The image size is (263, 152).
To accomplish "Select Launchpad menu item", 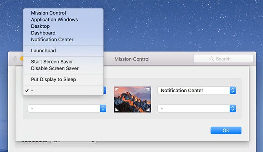I will (x=64, y=51).
